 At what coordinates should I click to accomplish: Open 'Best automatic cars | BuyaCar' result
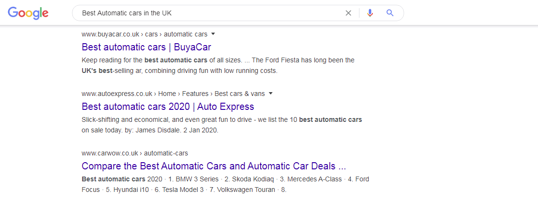coord(146,47)
